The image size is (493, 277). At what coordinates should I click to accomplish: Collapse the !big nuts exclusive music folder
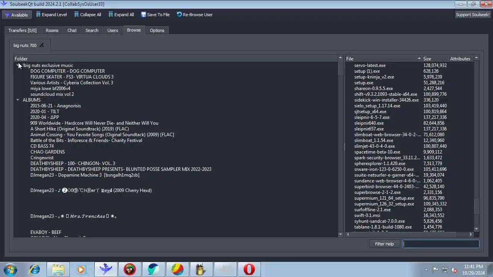(x=18, y=65)
